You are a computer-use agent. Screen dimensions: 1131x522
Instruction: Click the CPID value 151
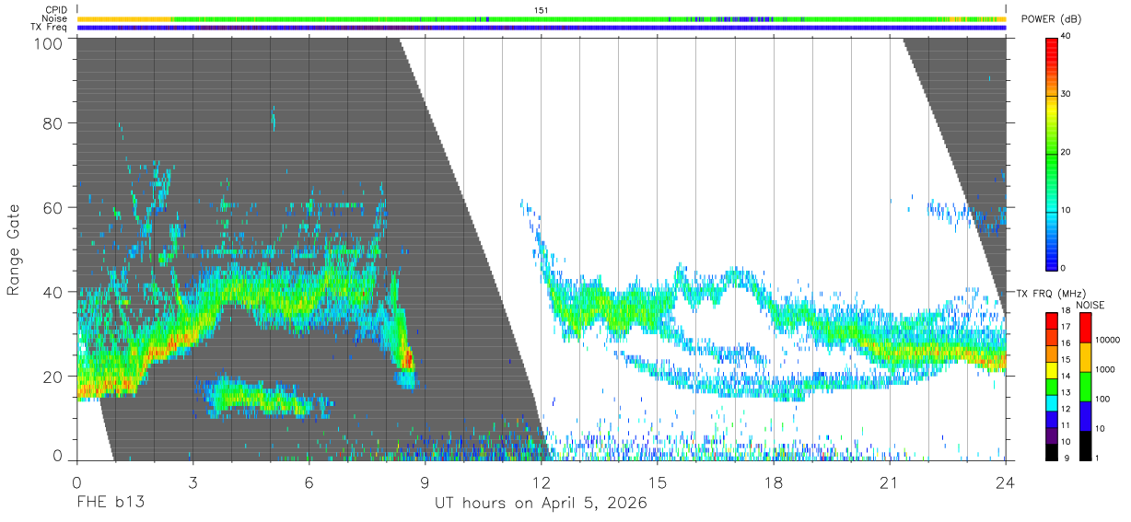point(541,9)
